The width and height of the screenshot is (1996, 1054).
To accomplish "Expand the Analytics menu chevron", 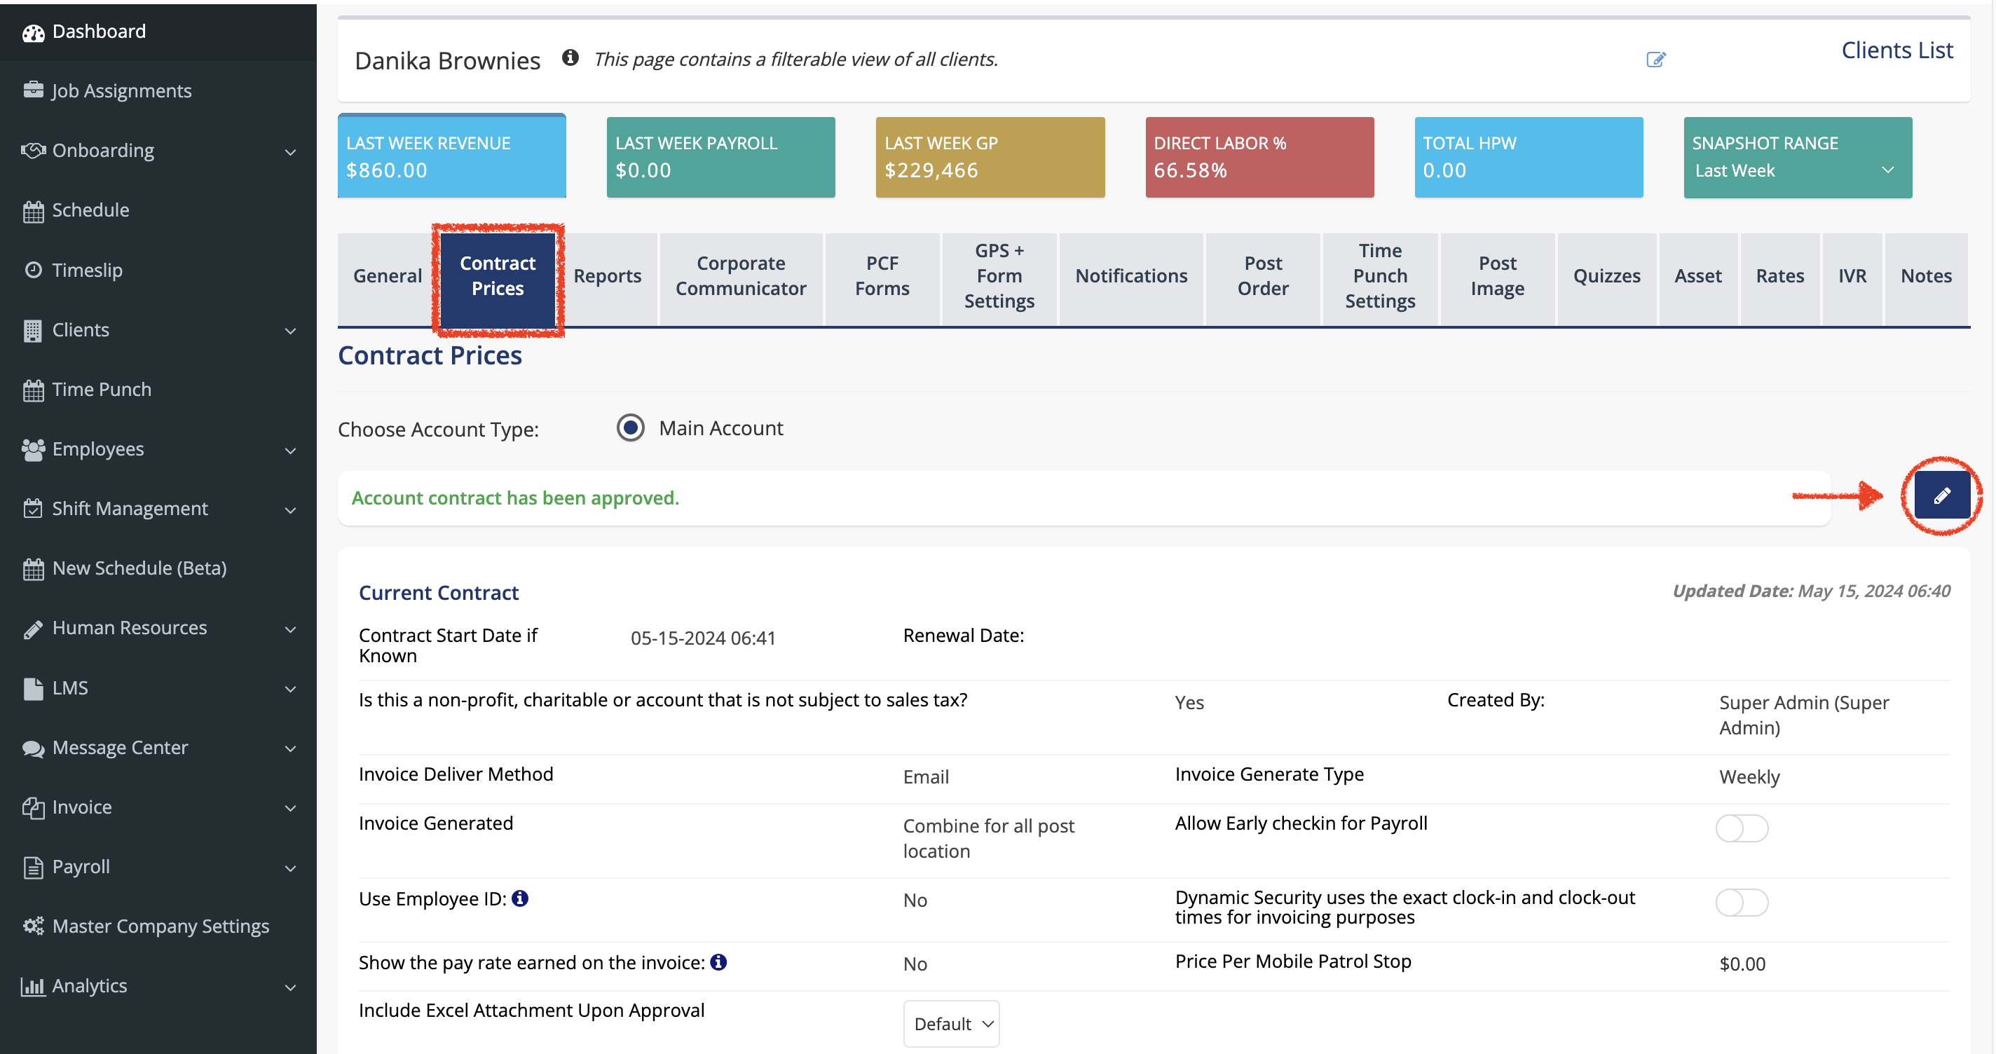I will [291, 987].
